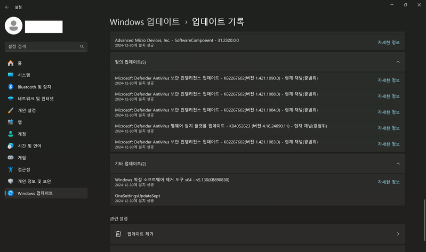Click the 설정 검색 input field
Image resolution: width=426 pixels, height=252 pixels.
[46, 46]
